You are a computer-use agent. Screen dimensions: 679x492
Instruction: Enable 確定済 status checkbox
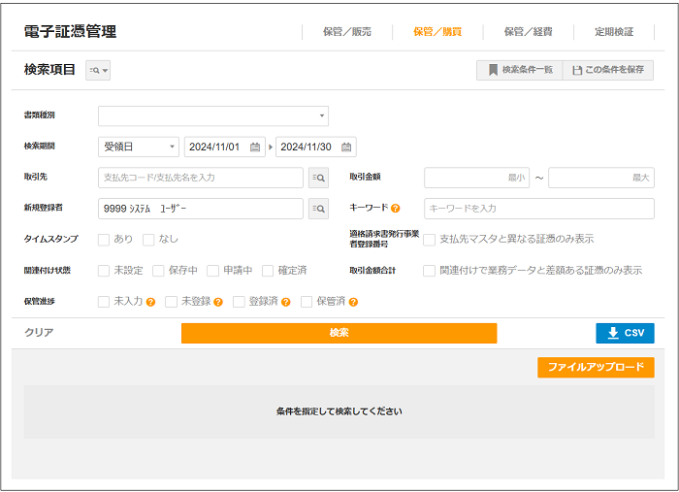(268, 271)
